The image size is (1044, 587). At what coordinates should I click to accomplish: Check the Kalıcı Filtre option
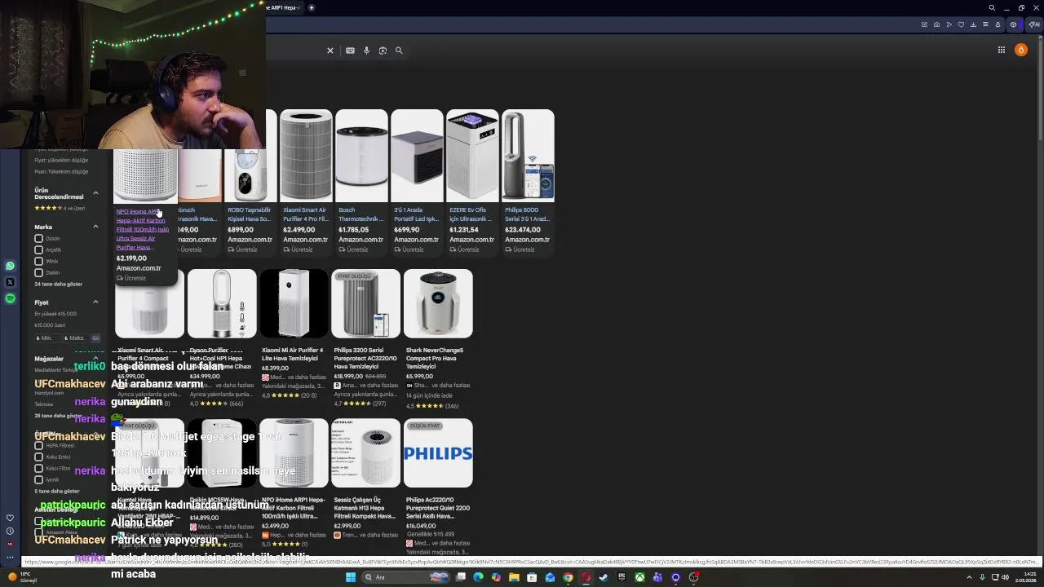pyautogui.click(x=38, y=469)
